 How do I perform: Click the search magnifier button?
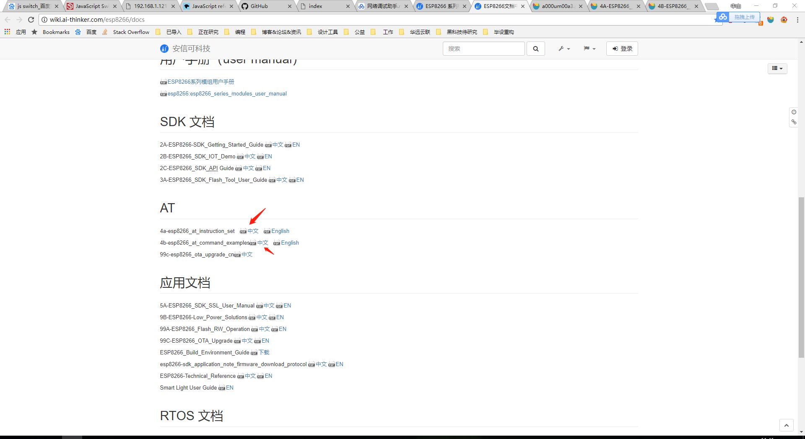pyautogui.click(x=536, y=49)
